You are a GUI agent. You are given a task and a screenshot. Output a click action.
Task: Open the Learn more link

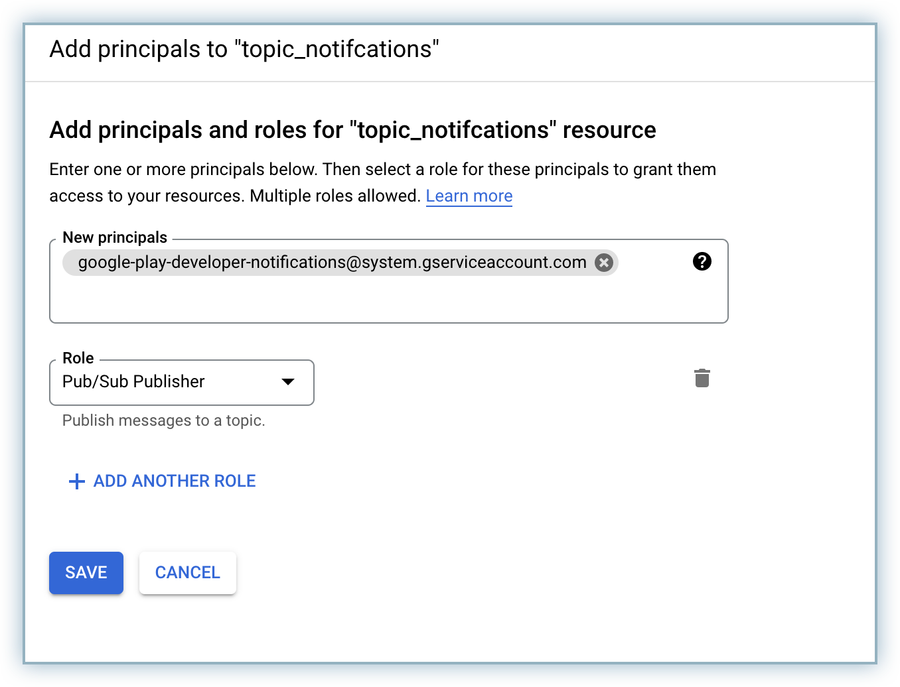coord(469,196)
